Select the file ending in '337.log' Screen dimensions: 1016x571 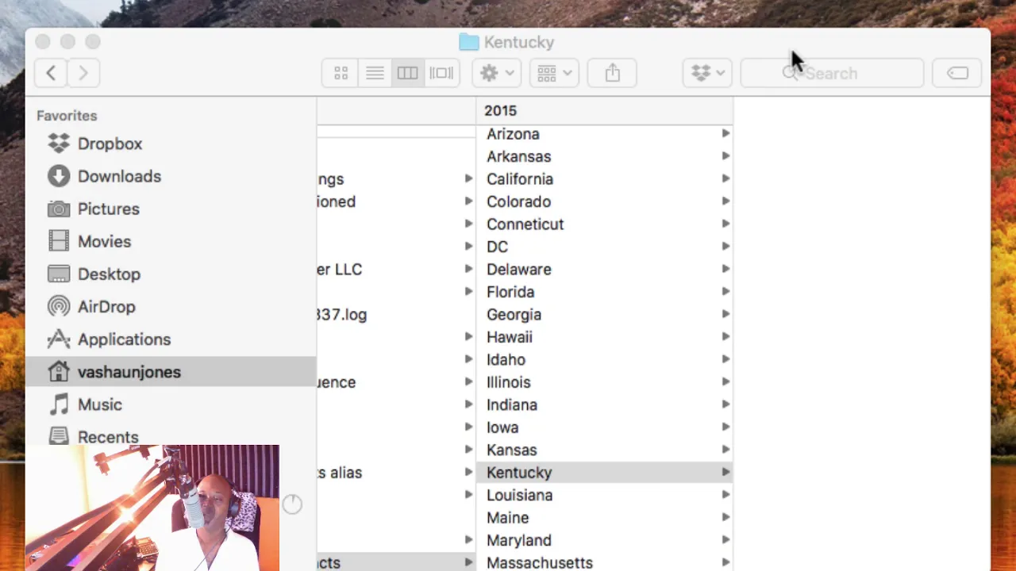[x=396, y=315]
